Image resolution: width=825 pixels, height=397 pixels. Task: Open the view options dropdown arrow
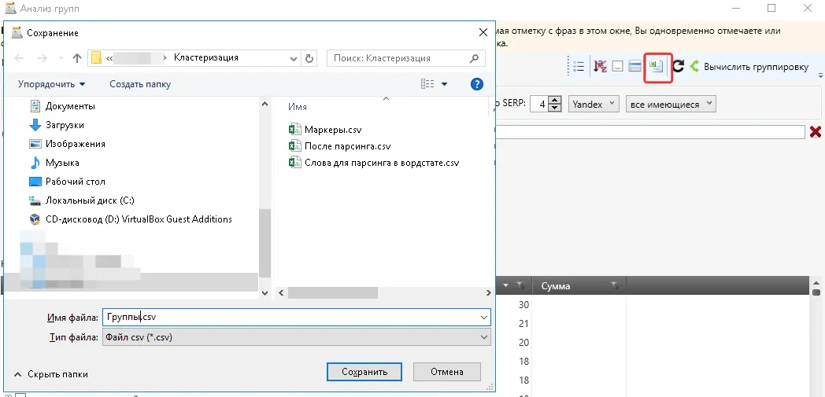tap(444, 84)
